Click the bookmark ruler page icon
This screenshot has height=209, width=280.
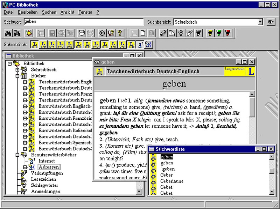click(172, 33)
